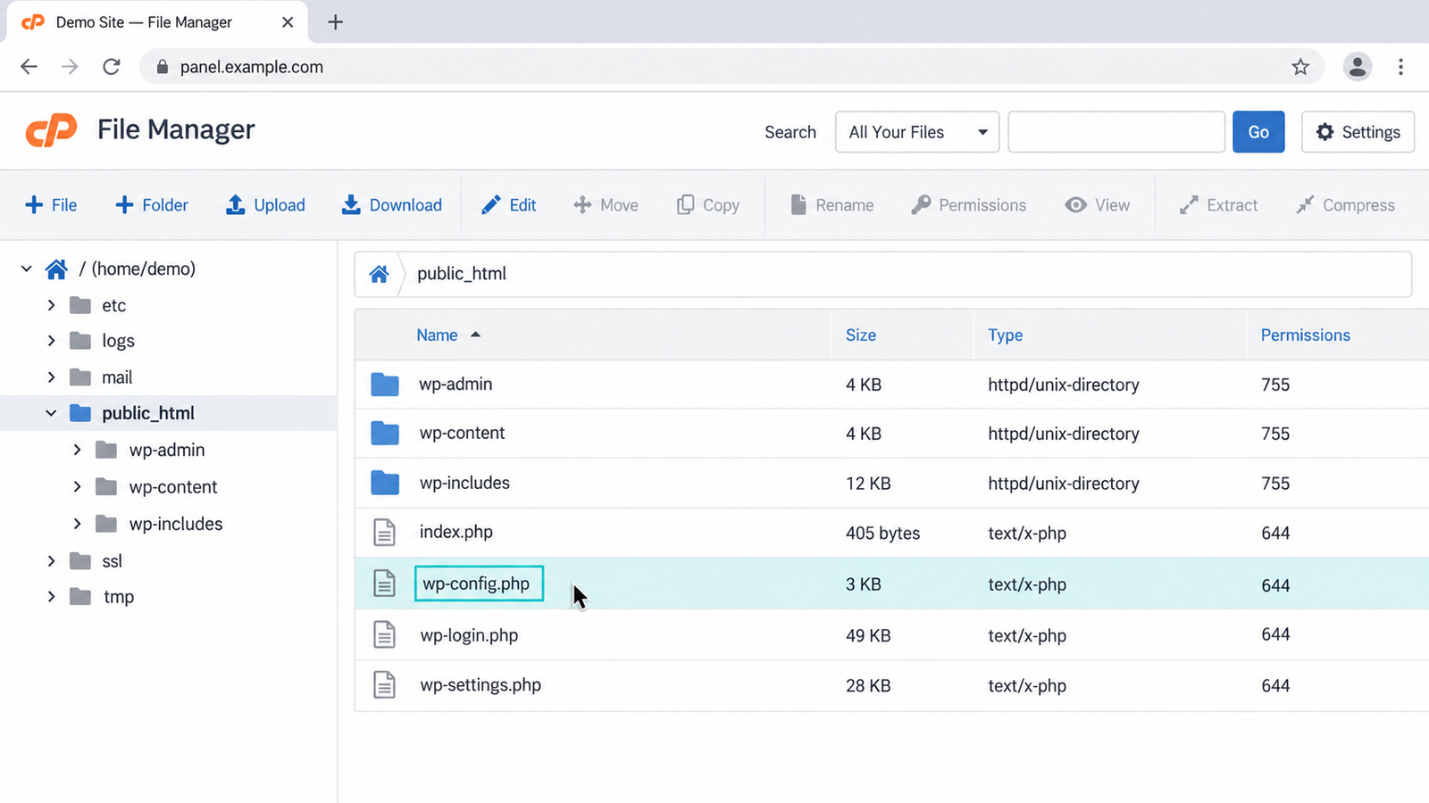
Task: Select the wp-settings.php file name
Action: pyautogui.click(x=481, y=685)
